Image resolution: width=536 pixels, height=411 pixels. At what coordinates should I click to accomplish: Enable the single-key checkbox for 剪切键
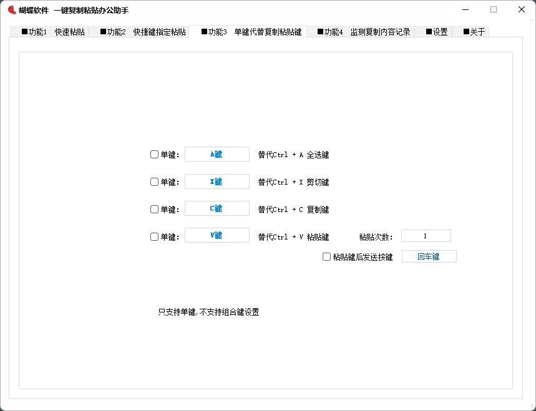click(153, 181)
